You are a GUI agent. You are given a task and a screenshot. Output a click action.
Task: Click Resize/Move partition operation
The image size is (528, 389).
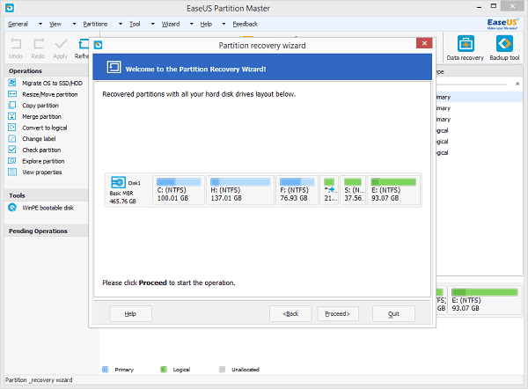point(50,94)
